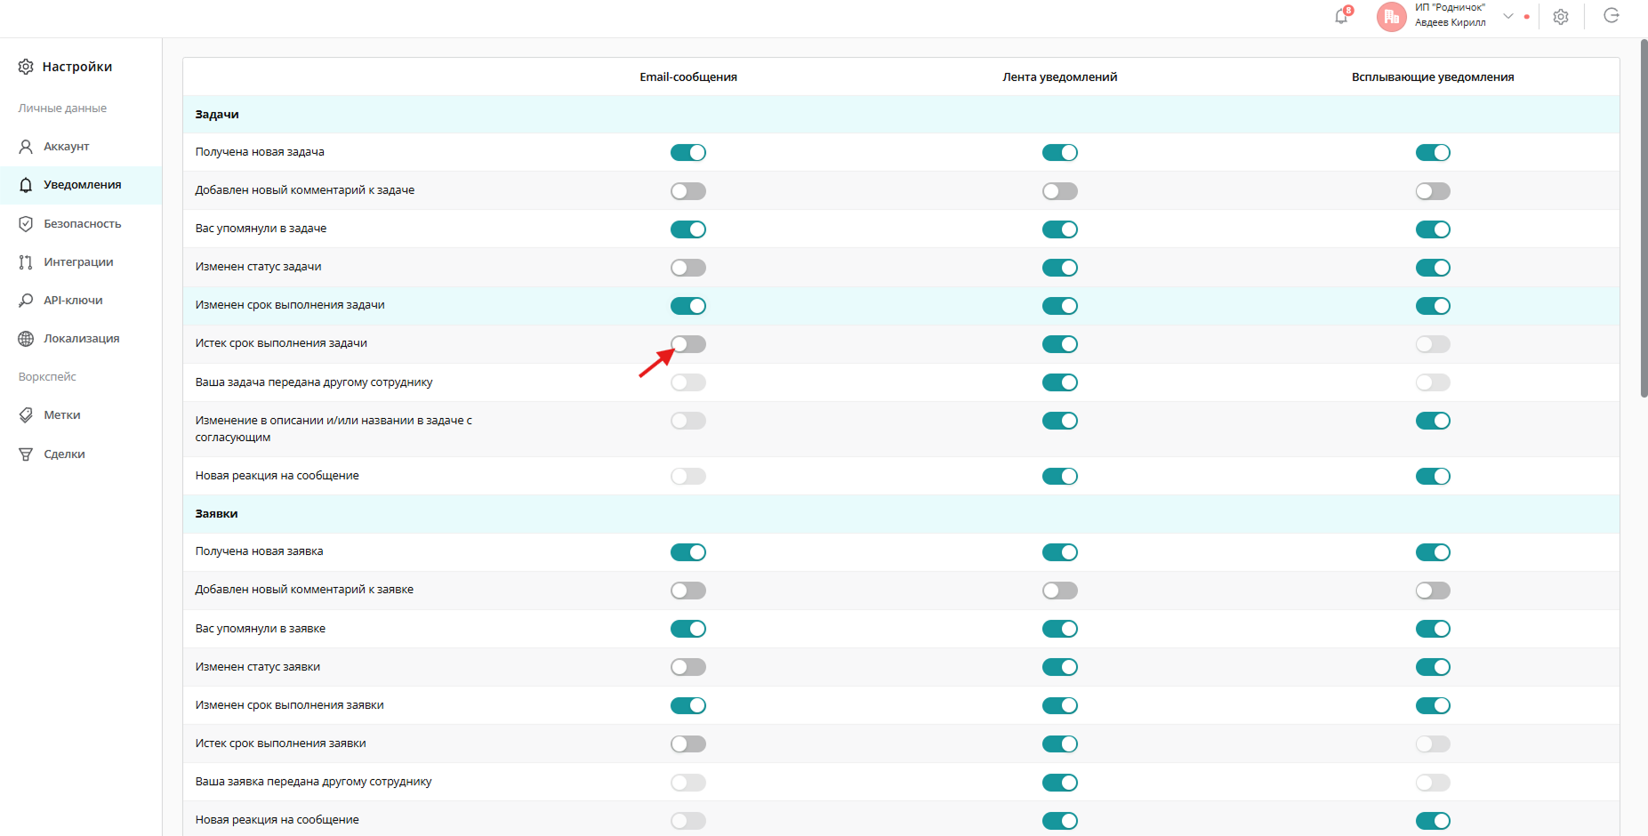
Task: Enable email for Истек срок выполнения задачи
Action: [x=687, y=344]
